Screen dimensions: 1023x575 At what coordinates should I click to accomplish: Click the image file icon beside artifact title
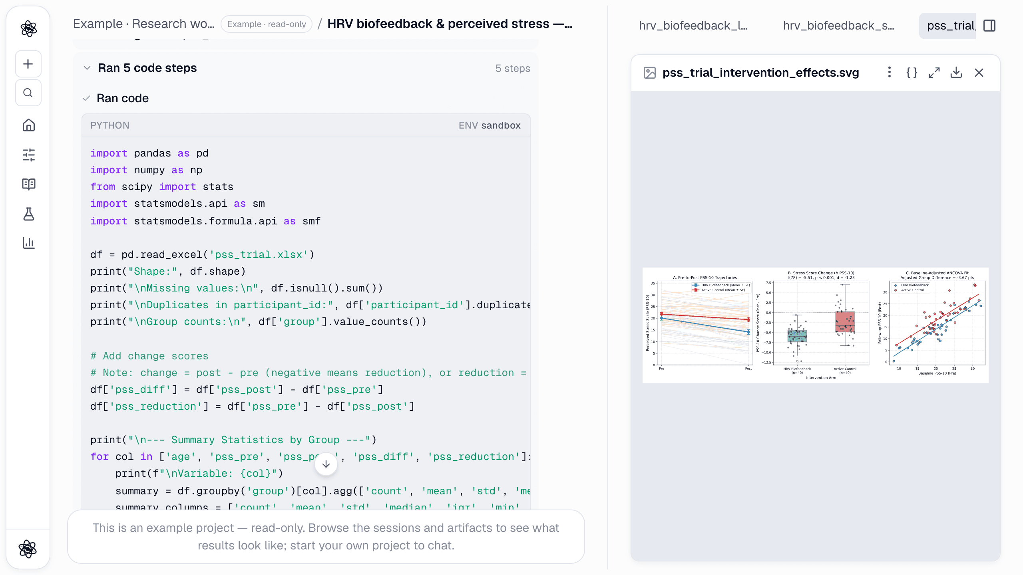click(x=650, y=73)
